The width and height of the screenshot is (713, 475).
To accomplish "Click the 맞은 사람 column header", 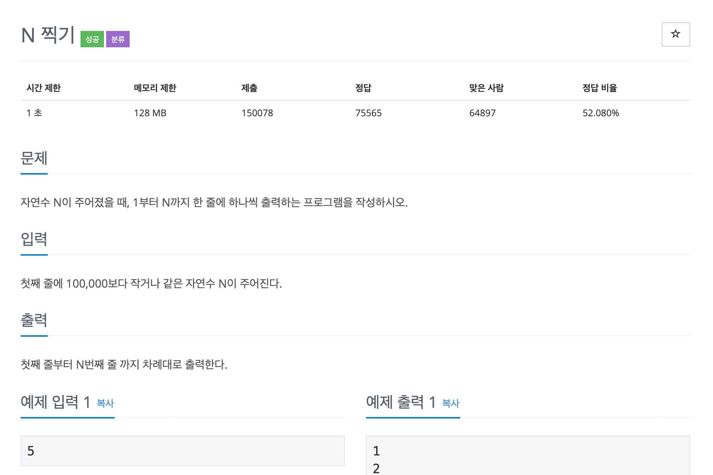I will pos(486,88).
